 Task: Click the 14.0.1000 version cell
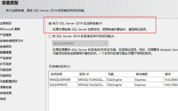coord(171,85)
